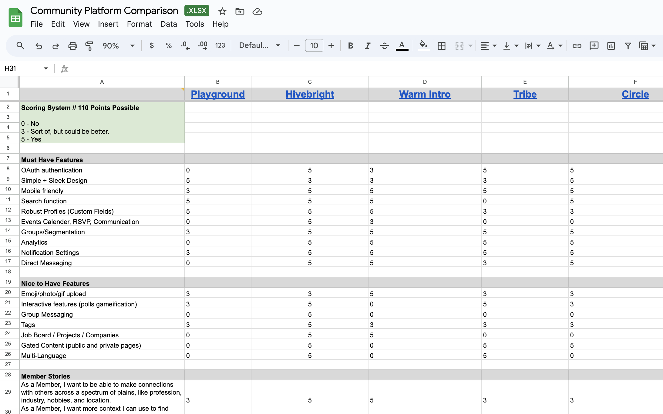Click the undo arrow icon
This screenshot has height=414, width=663.
tap(39, 46)
